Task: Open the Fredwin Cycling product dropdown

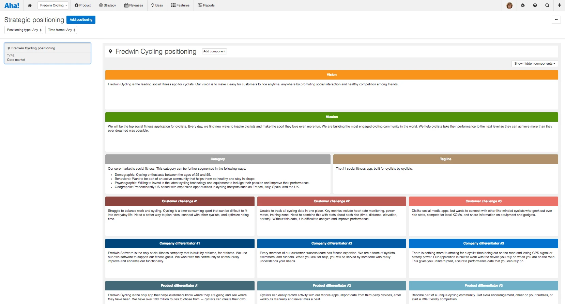Action: [x=53, y=5]
